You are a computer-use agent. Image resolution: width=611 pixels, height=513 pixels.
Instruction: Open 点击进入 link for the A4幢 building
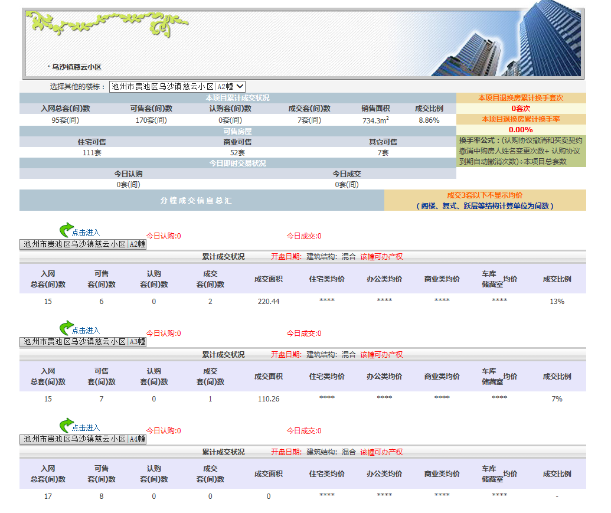[86, 428]
